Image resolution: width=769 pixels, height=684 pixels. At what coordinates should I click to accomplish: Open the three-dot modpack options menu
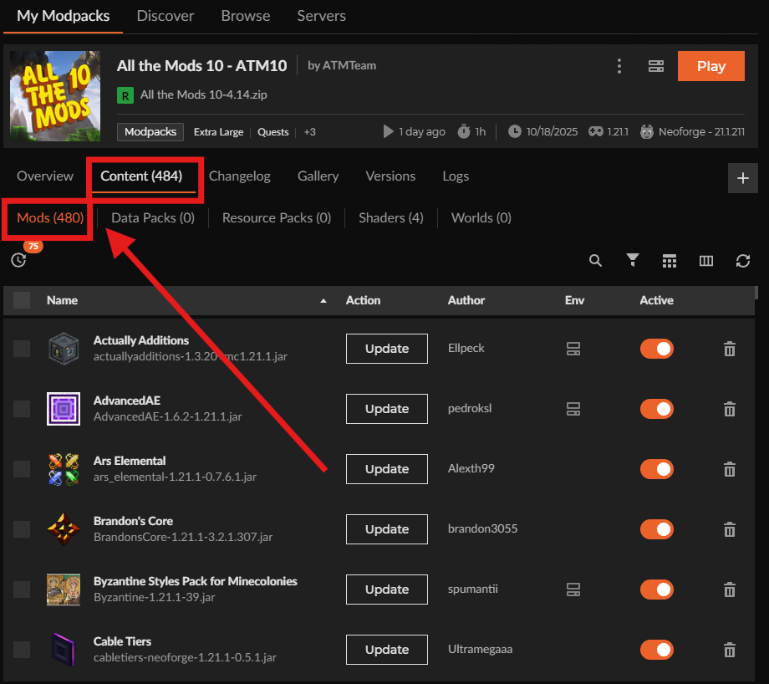coord(619,66)
